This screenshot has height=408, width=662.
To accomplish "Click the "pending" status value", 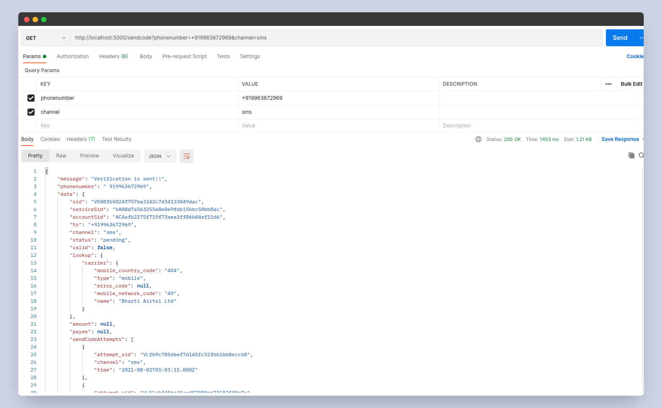I will pos(114,240).
